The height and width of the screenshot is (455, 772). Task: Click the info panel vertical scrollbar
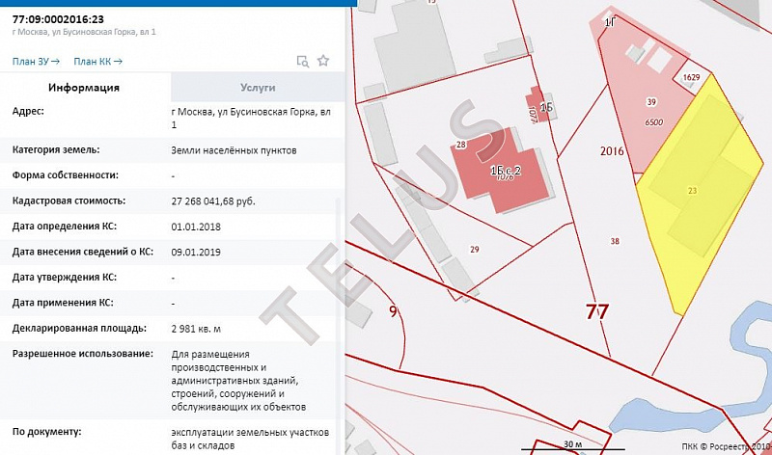coord(337,325)
